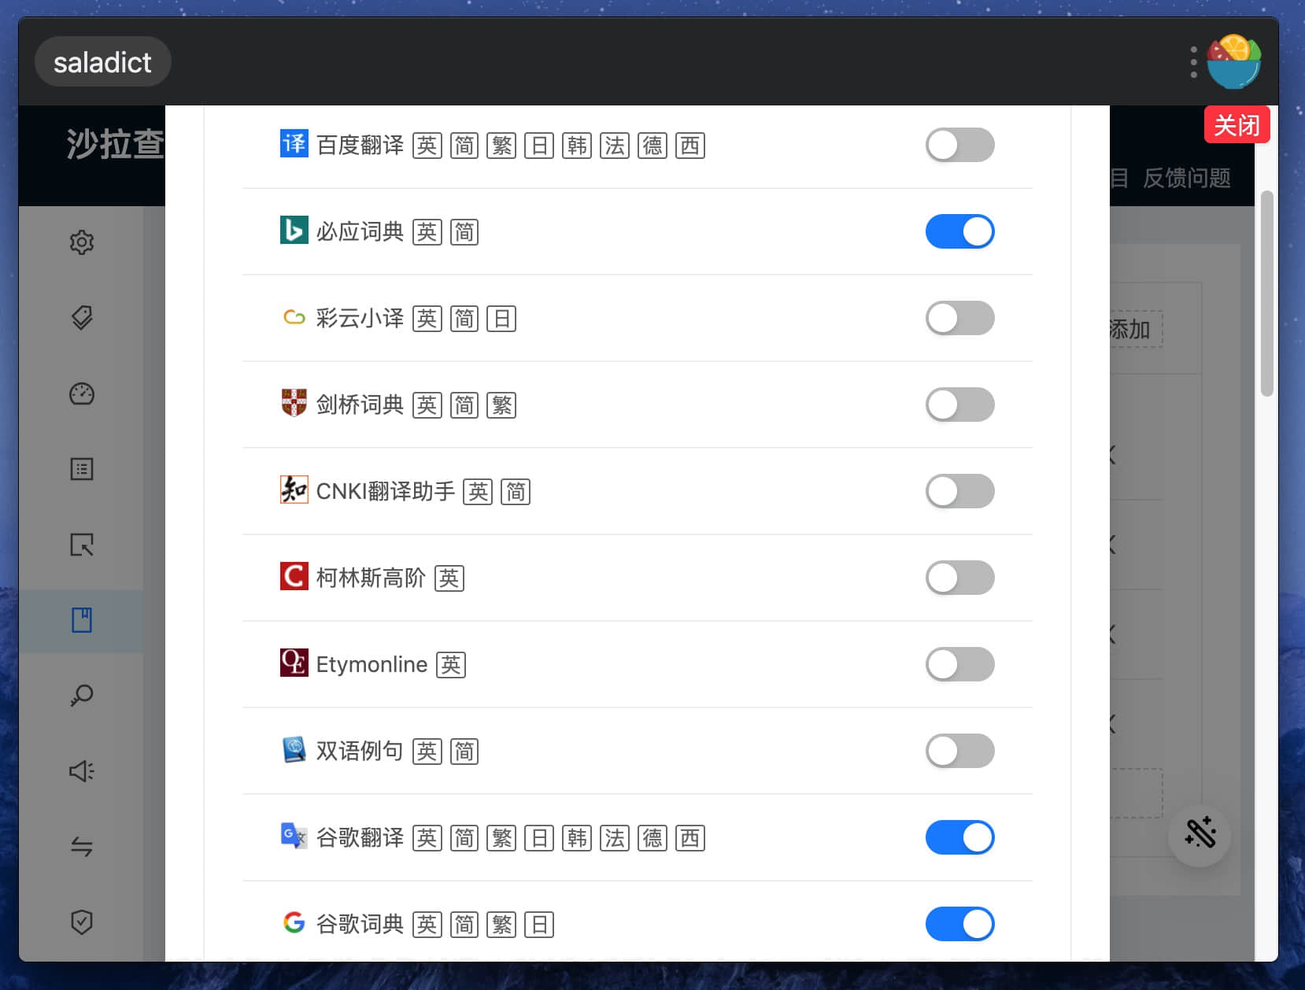Click the 简 language tag on CNKI翻译助手
Screen dimensions: 1305x990
[516, 492]
